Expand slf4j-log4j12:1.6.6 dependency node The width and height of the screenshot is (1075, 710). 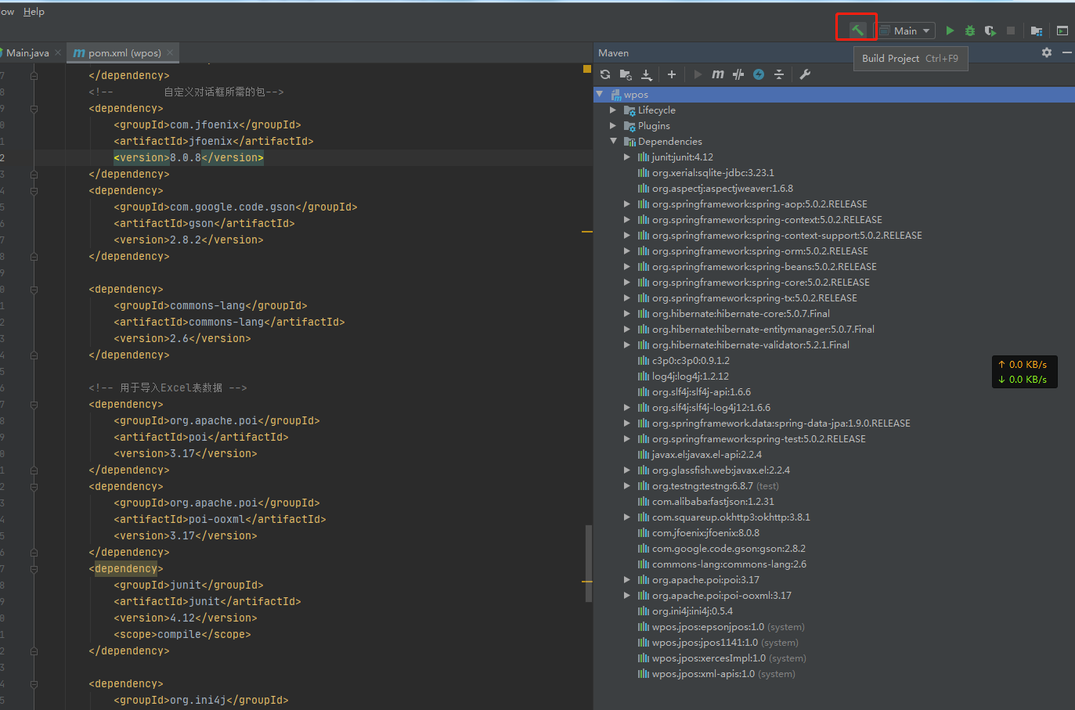[x=627, y=408]
